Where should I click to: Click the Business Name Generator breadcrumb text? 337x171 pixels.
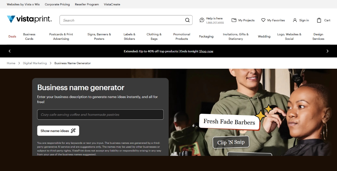point(72,63)
